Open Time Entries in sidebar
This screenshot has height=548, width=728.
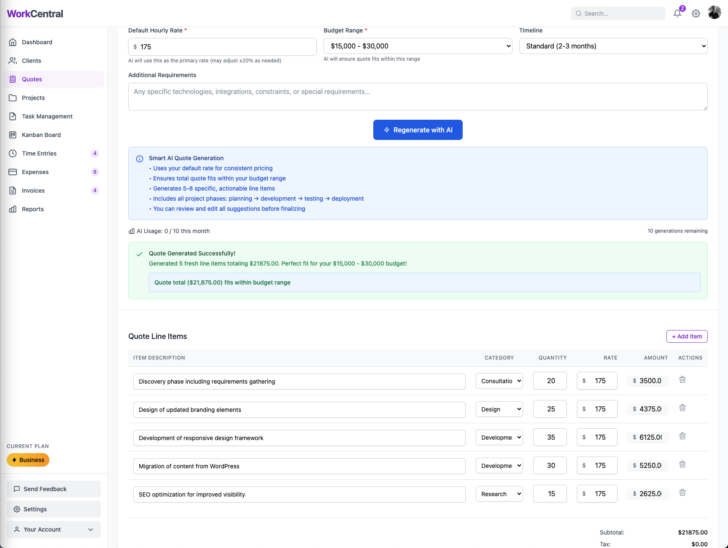[54, 153]
